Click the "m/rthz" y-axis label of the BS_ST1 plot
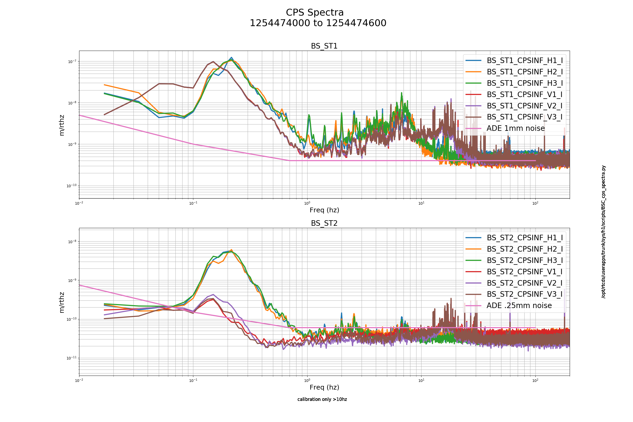Screen dimensions: 633x422 click(62, 125)
